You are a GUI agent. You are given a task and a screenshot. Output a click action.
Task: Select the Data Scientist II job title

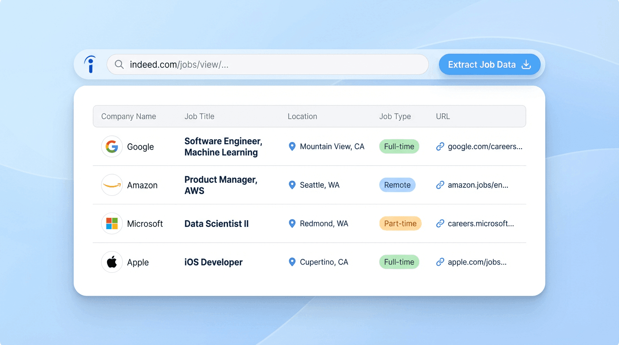[x=216, y=223]
